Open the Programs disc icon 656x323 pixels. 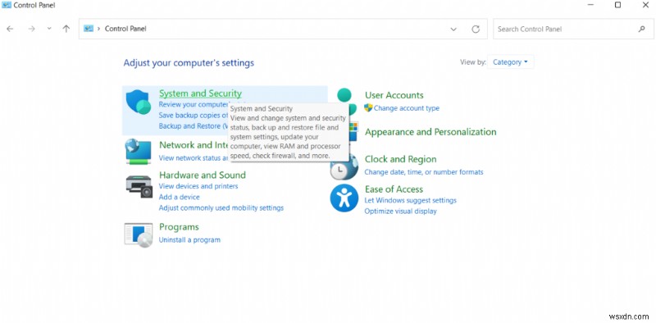tap(139, 235)
